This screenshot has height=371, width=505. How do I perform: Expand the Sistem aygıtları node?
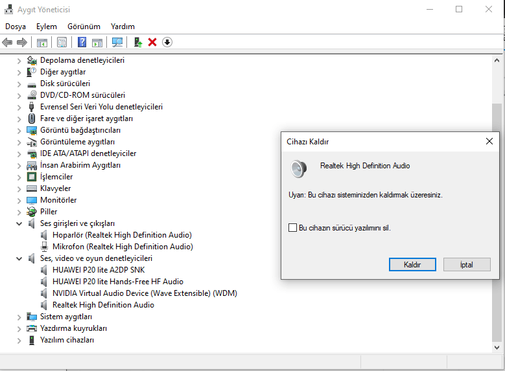click(19, 317)
